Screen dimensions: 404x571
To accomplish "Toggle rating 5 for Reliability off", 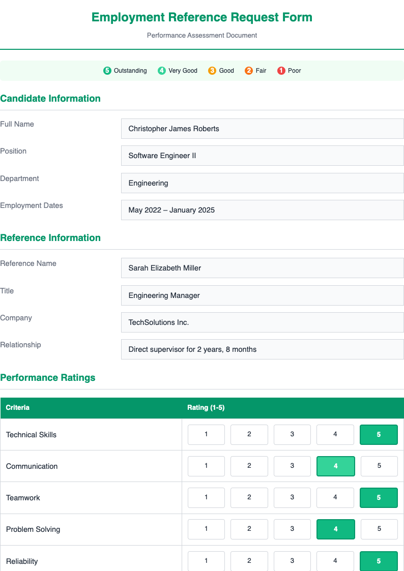I will (x=379, y=561).
